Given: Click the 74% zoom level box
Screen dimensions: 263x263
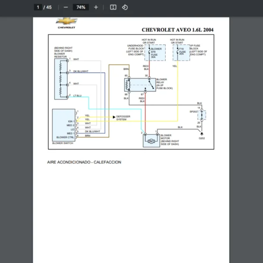Looking at the screenshot, I should click(x=81, y=7).
